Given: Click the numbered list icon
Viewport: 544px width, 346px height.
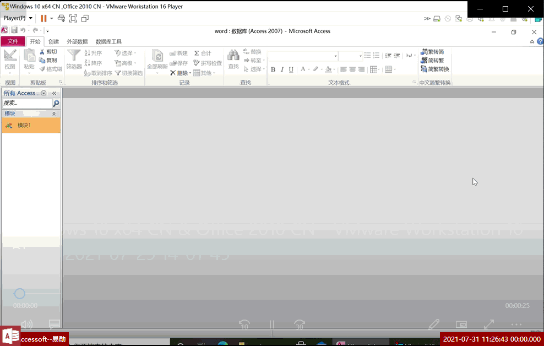Looking at the screenshot, I should pos(376,55).
